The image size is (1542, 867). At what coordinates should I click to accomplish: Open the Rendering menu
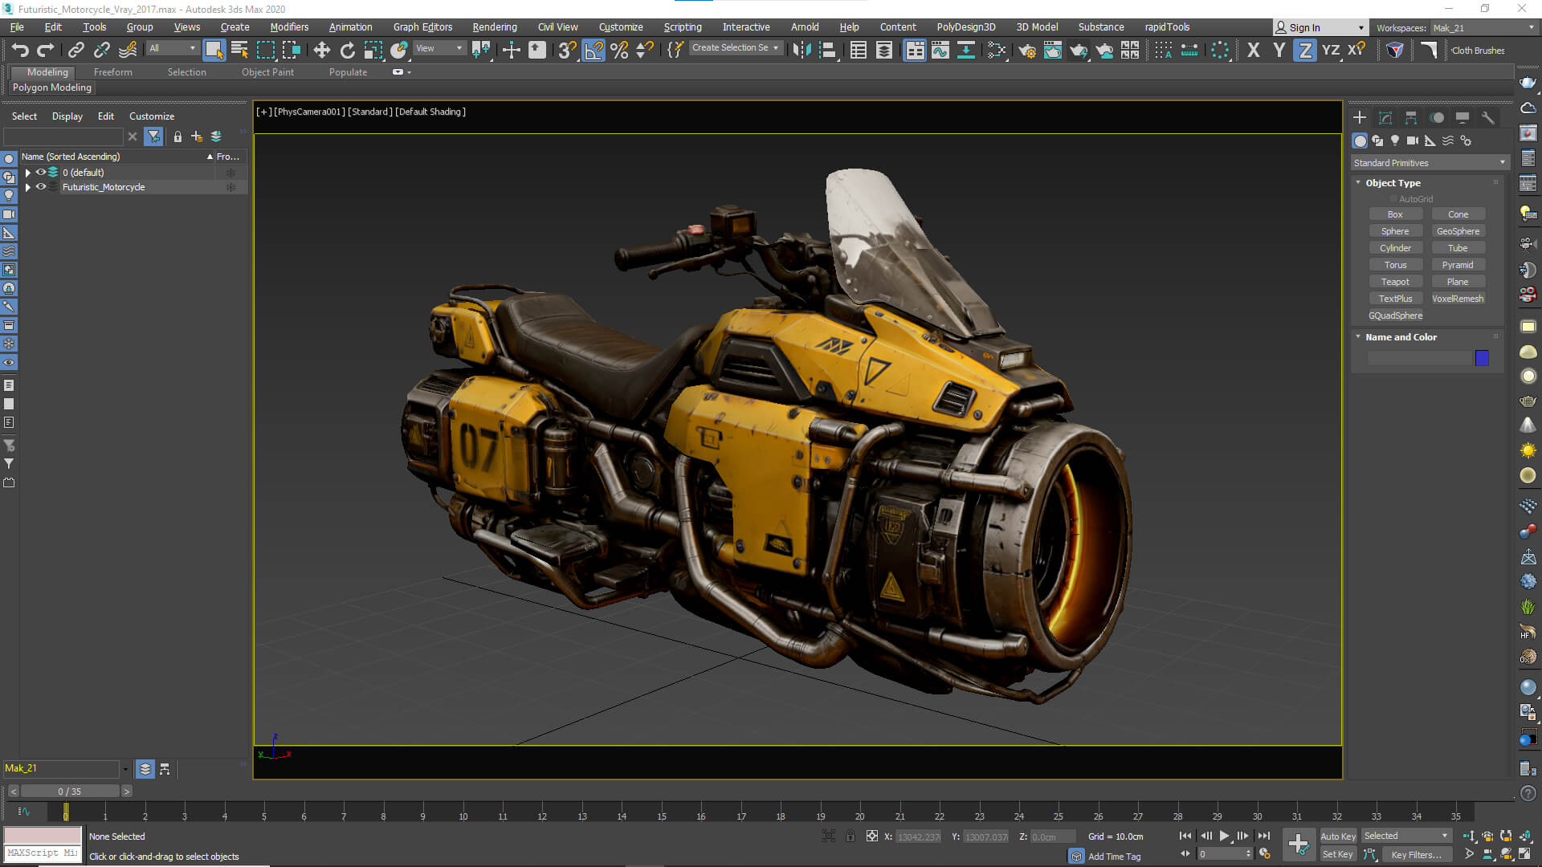pyautogui.click(x=495, y=27)
